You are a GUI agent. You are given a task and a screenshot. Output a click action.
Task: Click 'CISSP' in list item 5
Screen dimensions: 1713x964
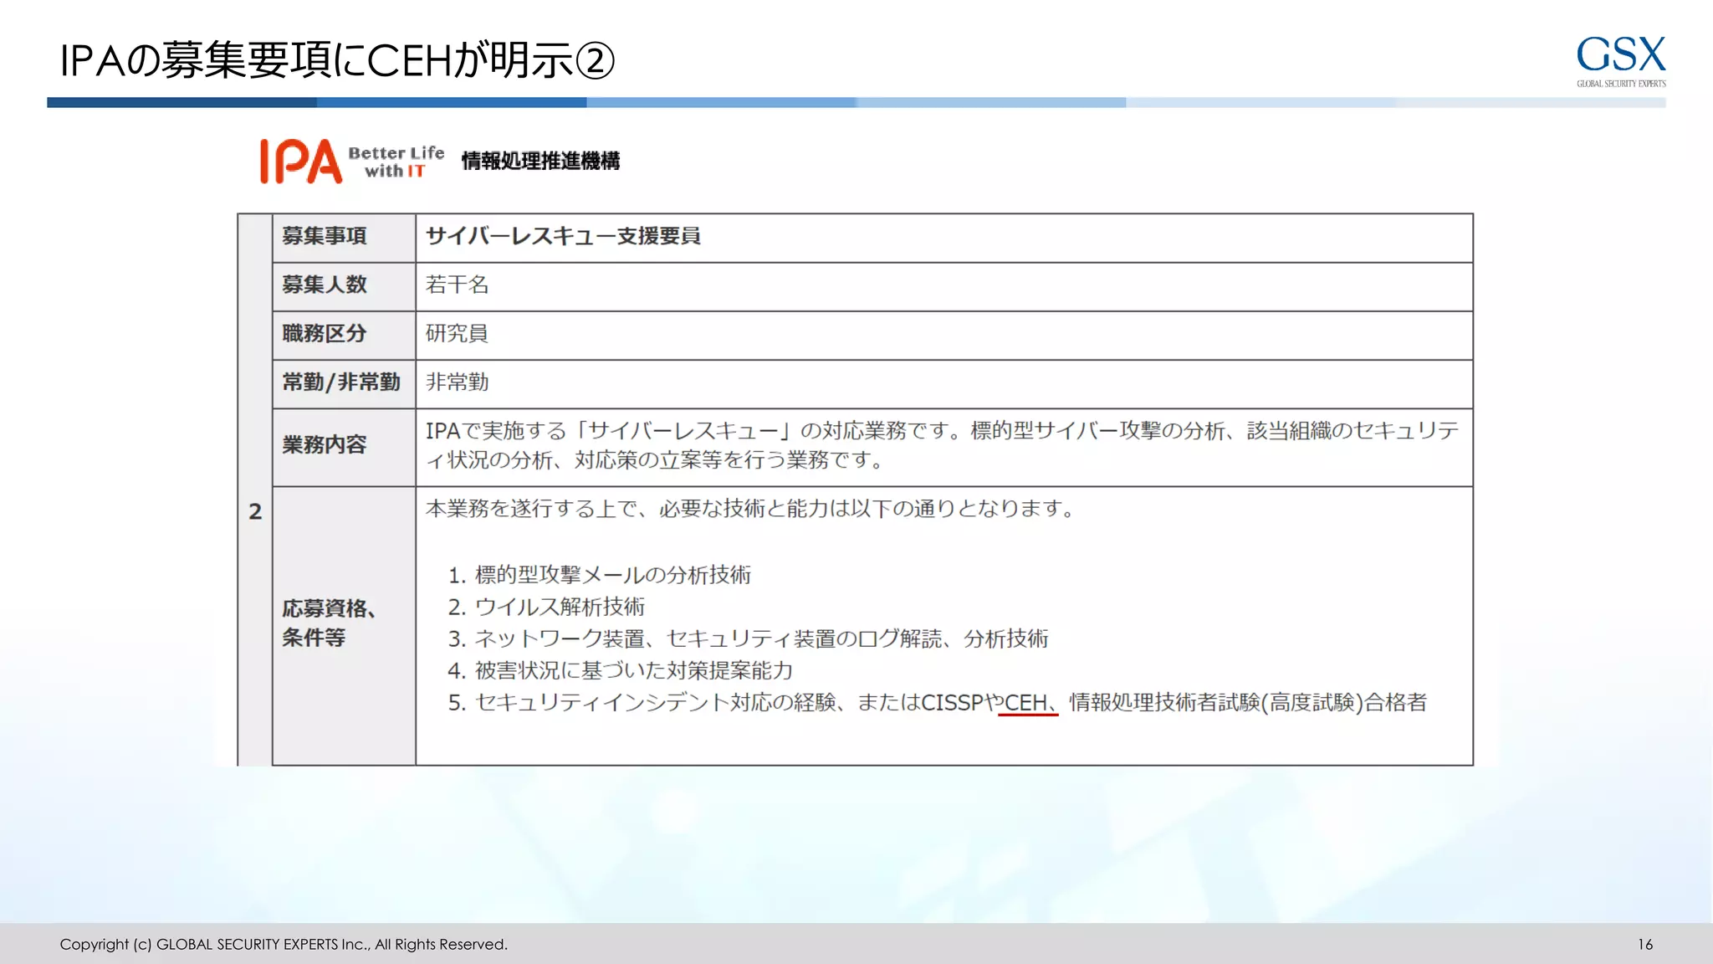952,703
